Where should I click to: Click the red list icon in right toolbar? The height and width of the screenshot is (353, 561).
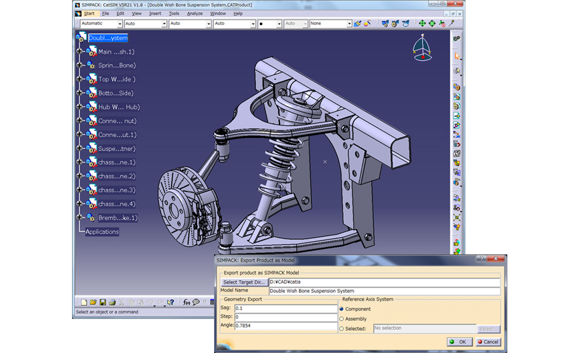(x=457, y=144)
